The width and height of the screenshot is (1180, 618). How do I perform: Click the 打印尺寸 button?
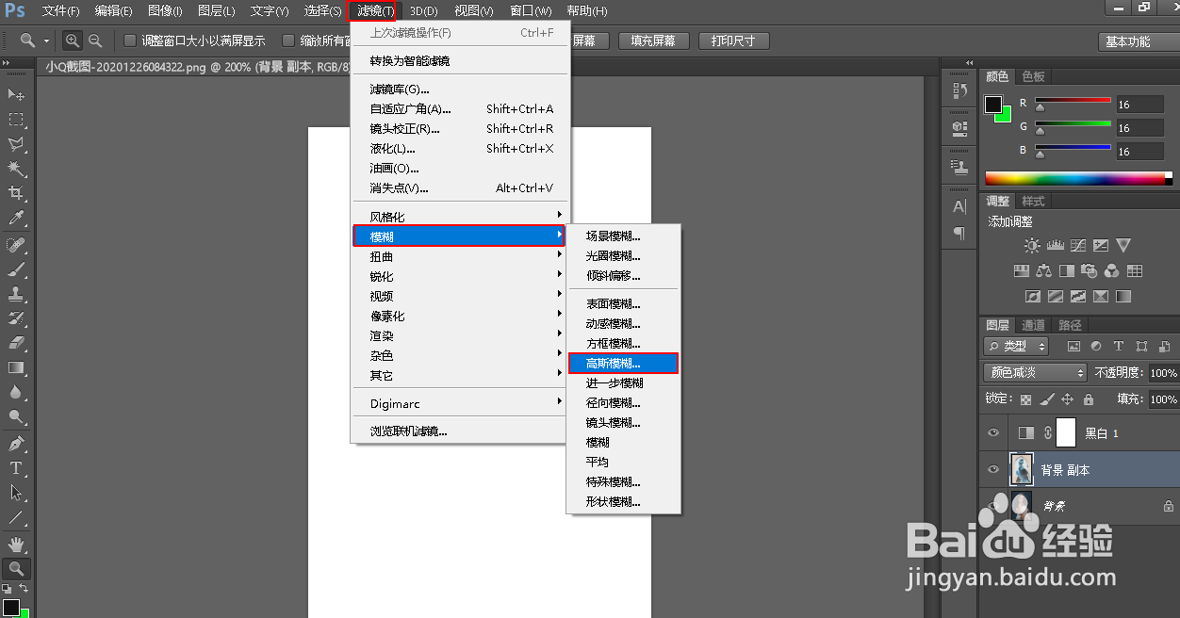point(733,41)
